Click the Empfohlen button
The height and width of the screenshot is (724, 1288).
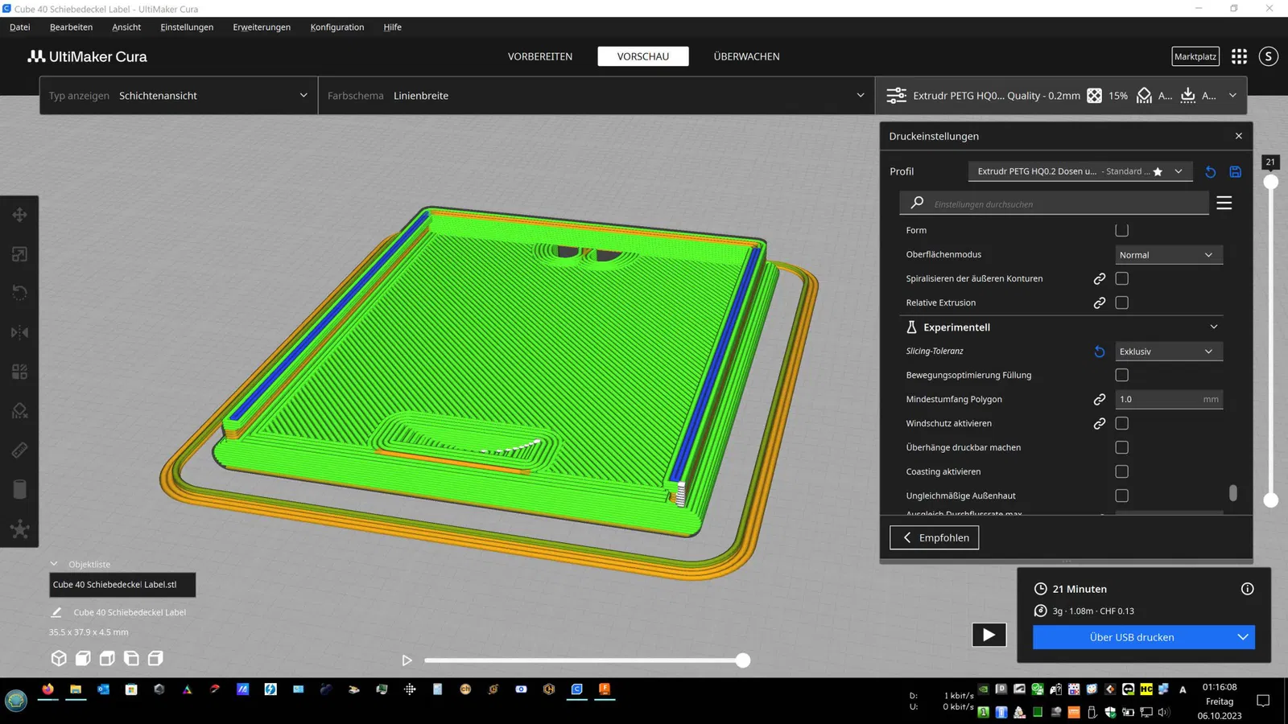(x=934, y=537)
